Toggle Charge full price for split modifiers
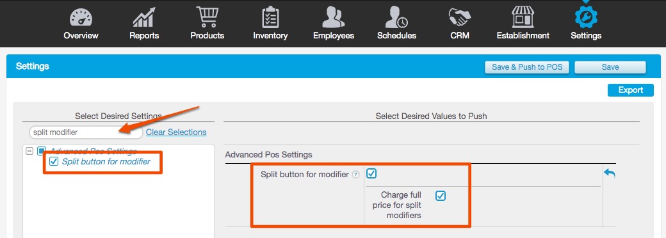 click(441, 196)
